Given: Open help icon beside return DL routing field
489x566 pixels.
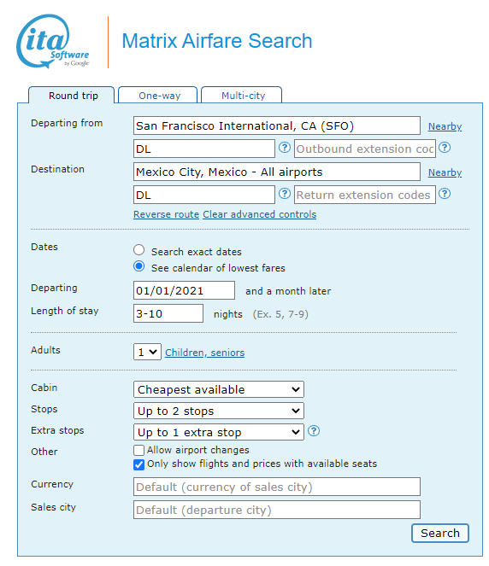Looking at the screenshot, I should coord(285,194).
